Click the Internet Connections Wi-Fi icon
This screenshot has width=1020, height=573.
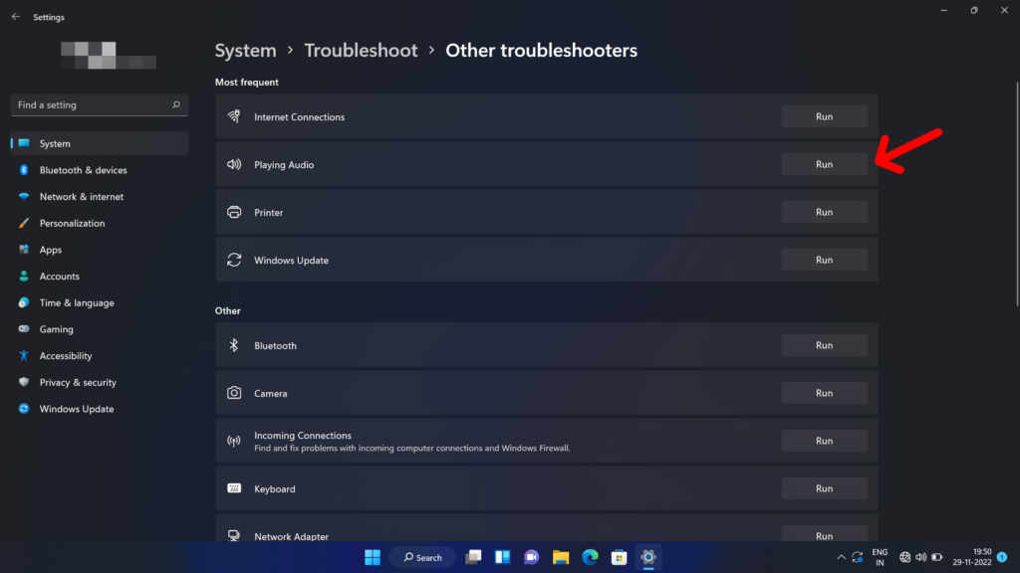pyautogui.click(x=235, y=116)
